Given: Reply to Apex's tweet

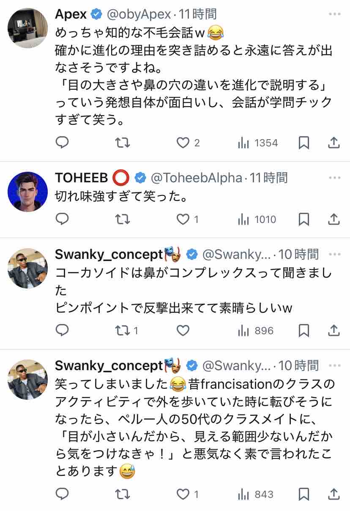Looking at the screenshot, I should 62,143.
